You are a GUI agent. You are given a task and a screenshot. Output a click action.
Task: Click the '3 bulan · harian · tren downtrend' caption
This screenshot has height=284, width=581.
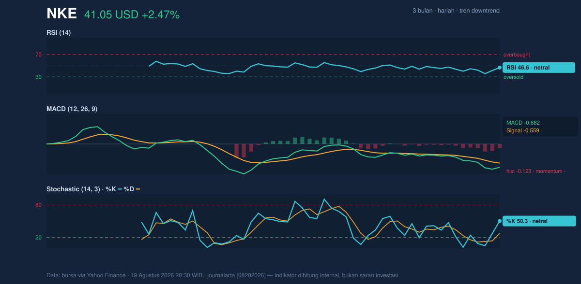click(456, 11)
